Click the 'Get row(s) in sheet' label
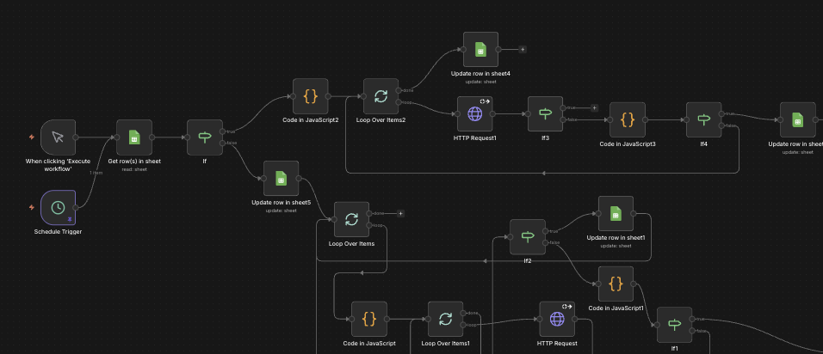The height and width of the screenshot is (354, 823). click(134, 162)
